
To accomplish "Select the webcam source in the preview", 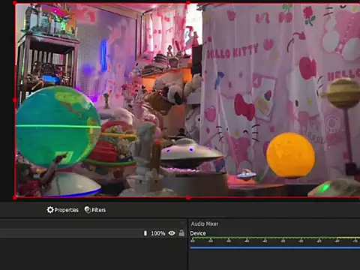I will [x=187, y=100].
